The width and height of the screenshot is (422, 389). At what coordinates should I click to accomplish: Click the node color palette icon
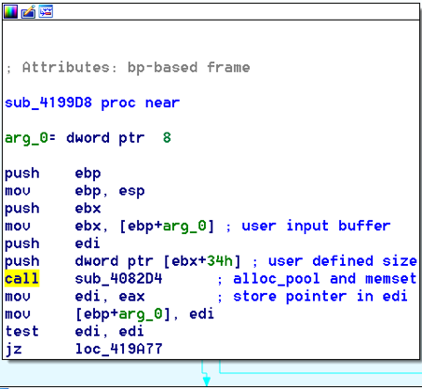click(x=10, y=12)
